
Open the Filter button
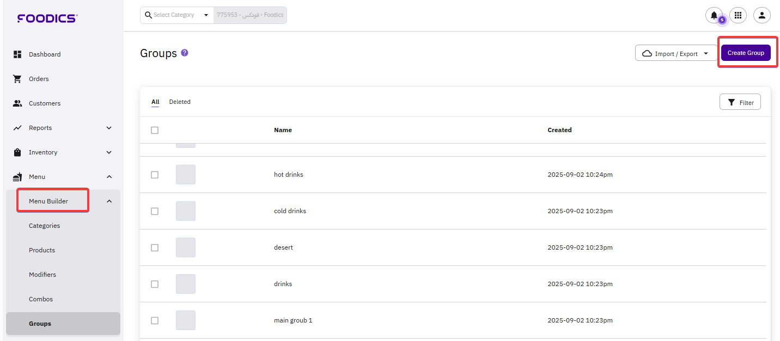[x=740, y=102]
